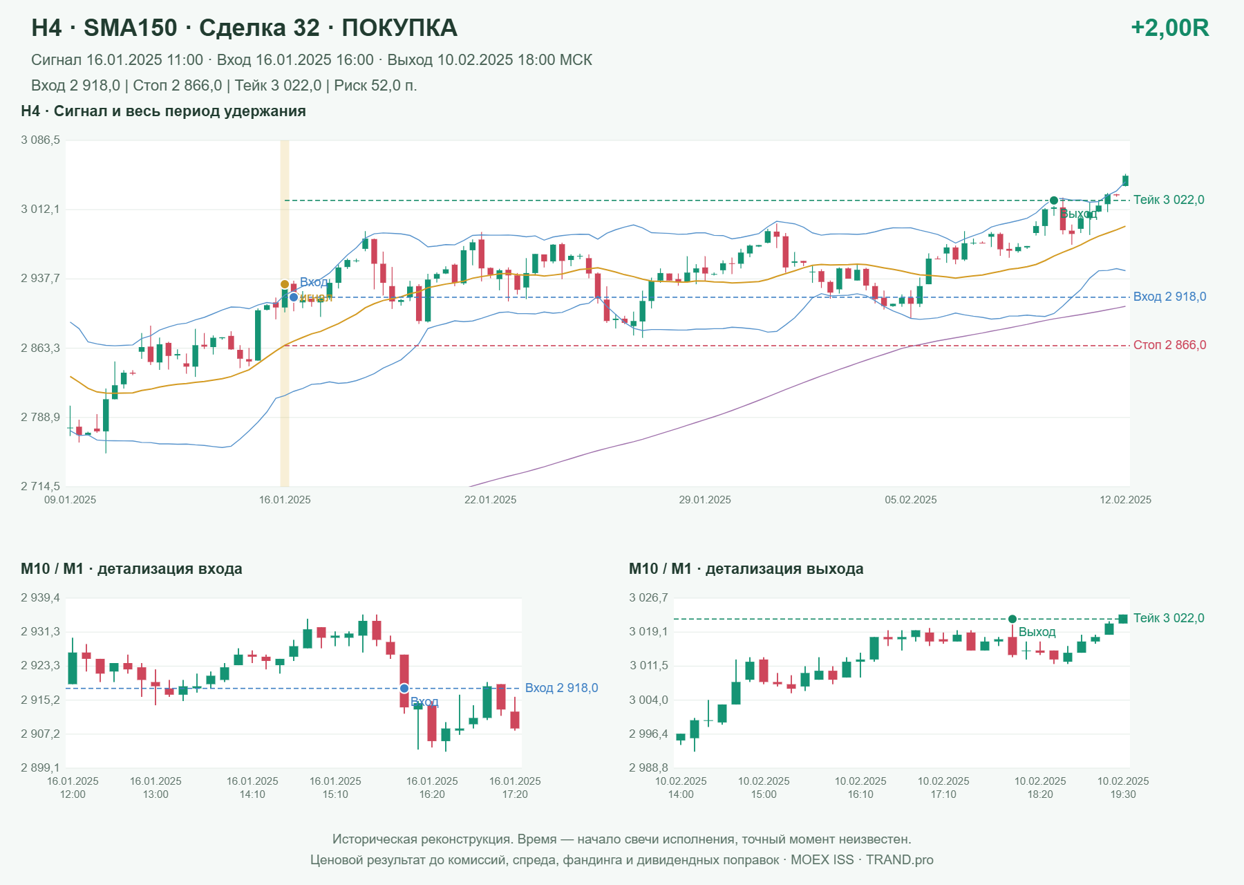Image resolution: width=1244 pixels, height=885 pixels.
Task: Click the signal, entry and exit dates line
Action: [x=312, y=60]
